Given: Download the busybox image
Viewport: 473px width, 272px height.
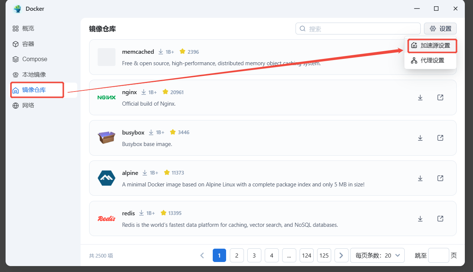Looking at the screenshot, I should [420, 138].
